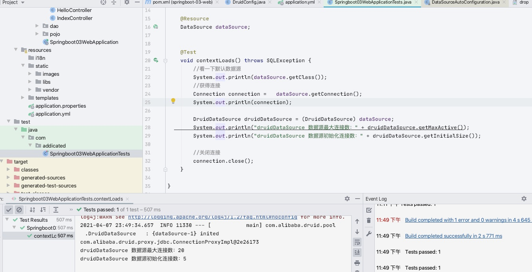Image resolution: width=532 pixels, height=272 pixels.
Task: Hide the Project panel with minus icon
Action: [136, 2]
